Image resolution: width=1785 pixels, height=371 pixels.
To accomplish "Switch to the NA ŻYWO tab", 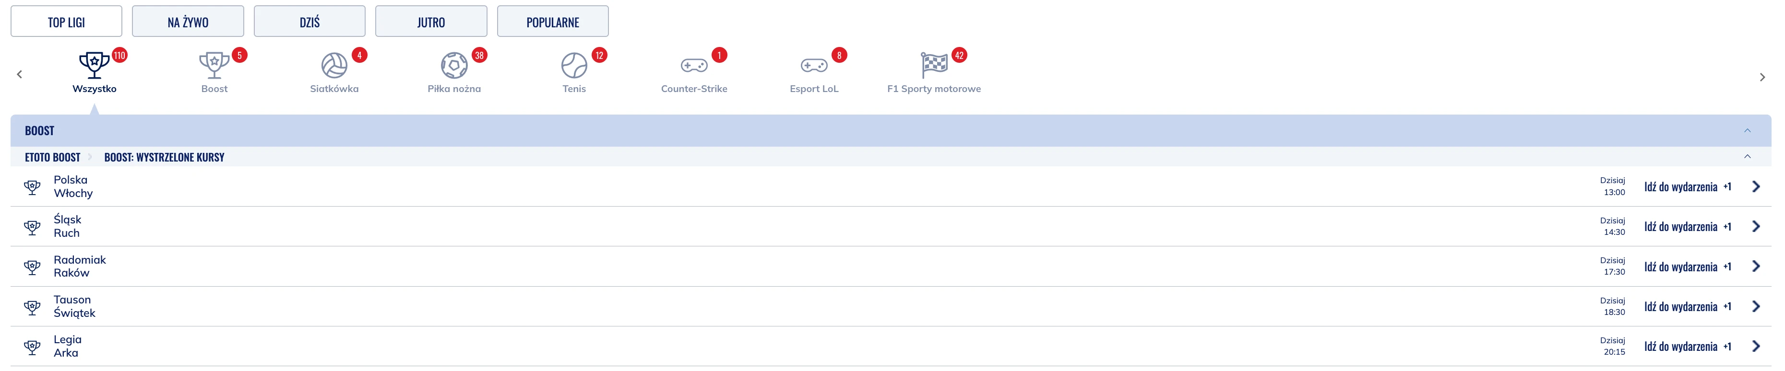I will (x=188, y=22).
